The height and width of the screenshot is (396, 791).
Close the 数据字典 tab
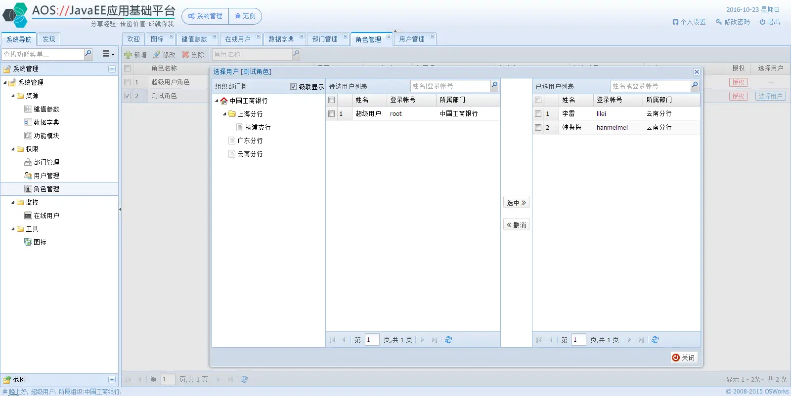(x=302, y=36)
